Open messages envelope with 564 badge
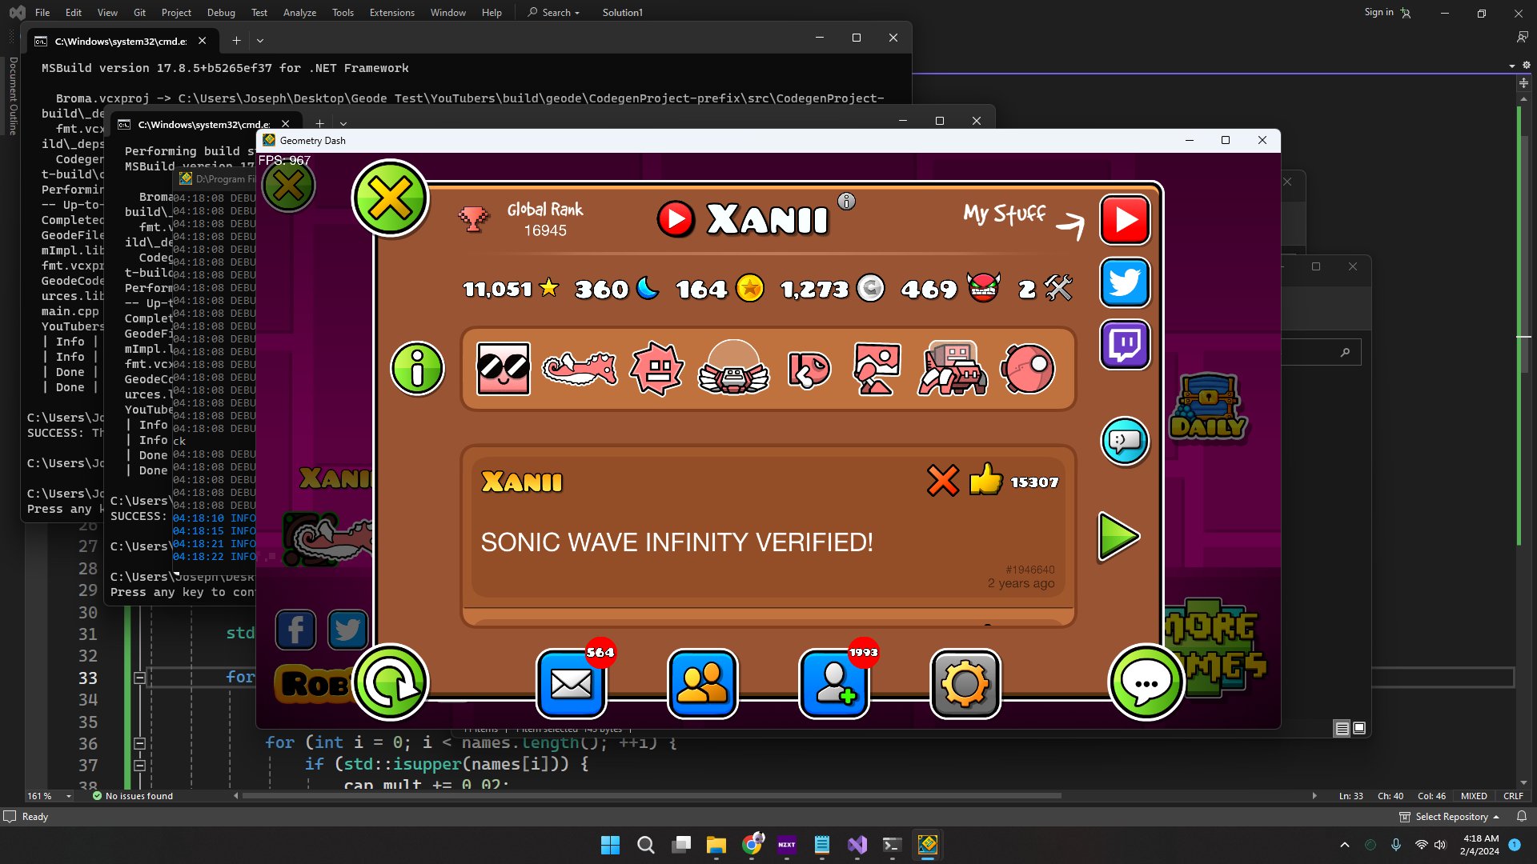The image size is (1537, 864). point(571,684)
